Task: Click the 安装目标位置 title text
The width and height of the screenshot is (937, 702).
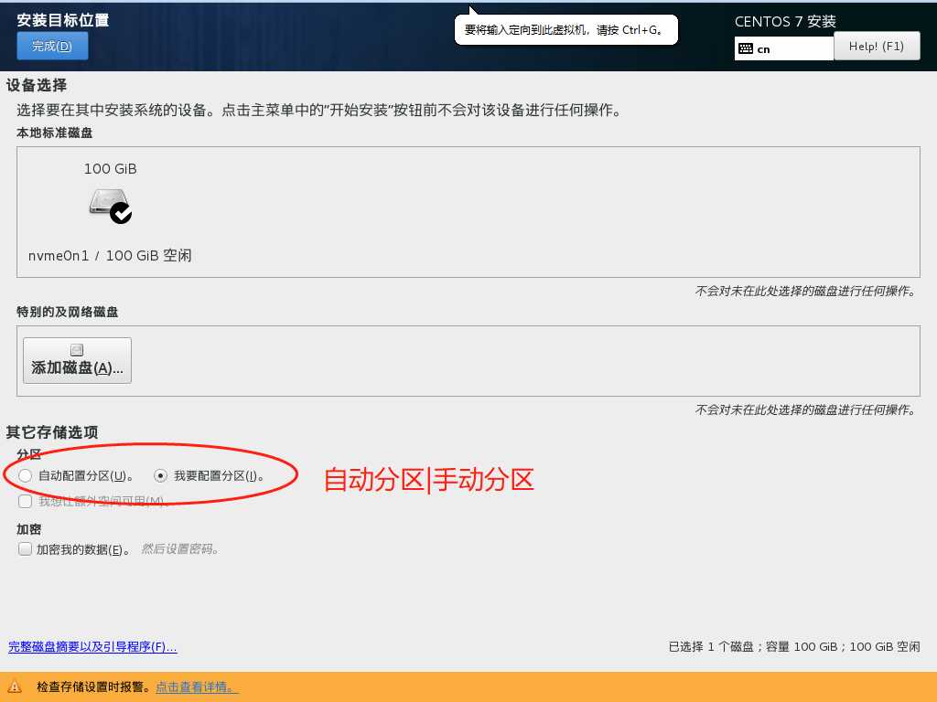Action: (63, 20)
